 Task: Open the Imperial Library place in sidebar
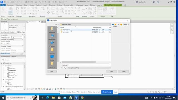52,65
